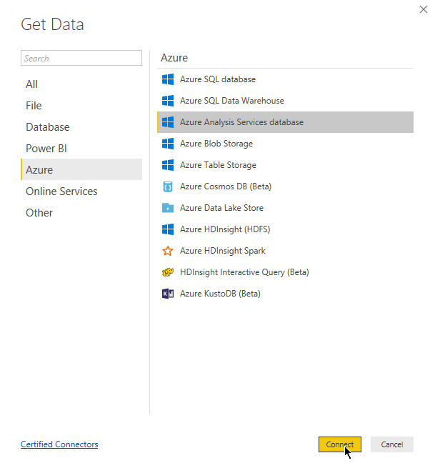
Task: Click the Azure SQL database Windows icon
Action: (x=168, y=79)
